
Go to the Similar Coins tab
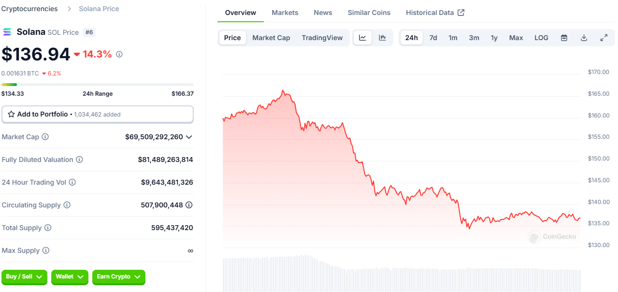click(369, 13)
